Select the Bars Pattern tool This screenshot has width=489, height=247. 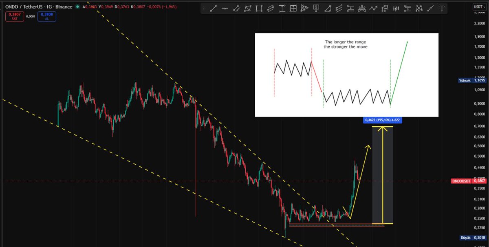(396, 9)
